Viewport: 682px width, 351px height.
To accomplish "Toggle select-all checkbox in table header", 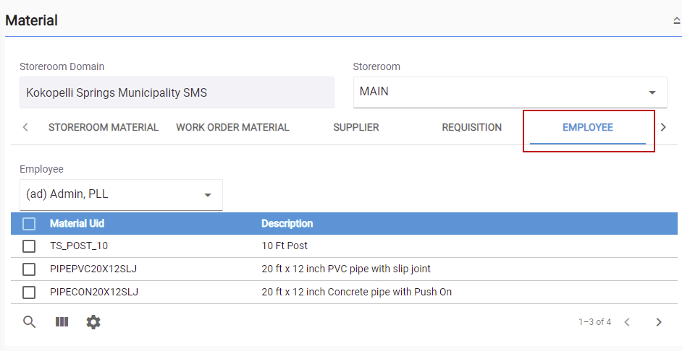I will [x=29, y=223].
